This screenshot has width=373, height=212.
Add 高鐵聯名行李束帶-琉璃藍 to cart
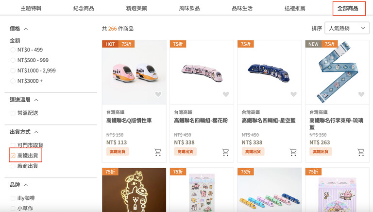(x=361, y=152)
